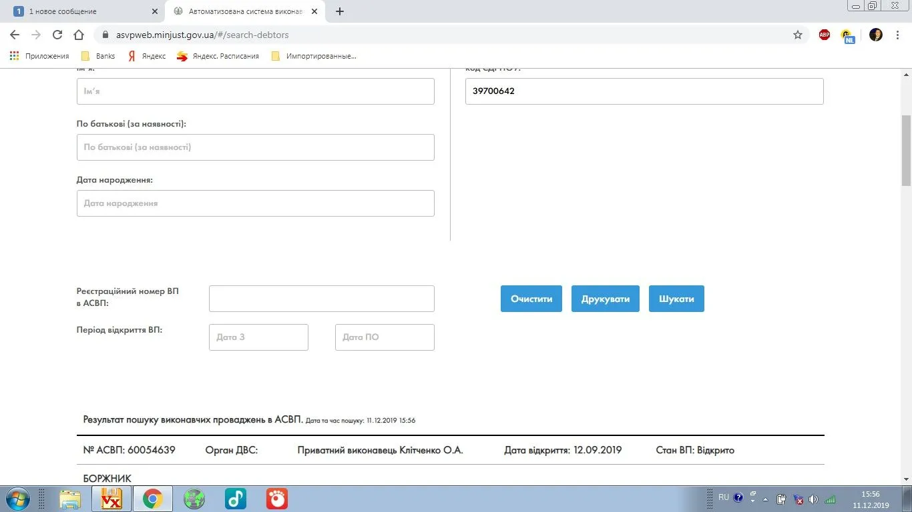Click the Дата народження input field

coord(256,203)
